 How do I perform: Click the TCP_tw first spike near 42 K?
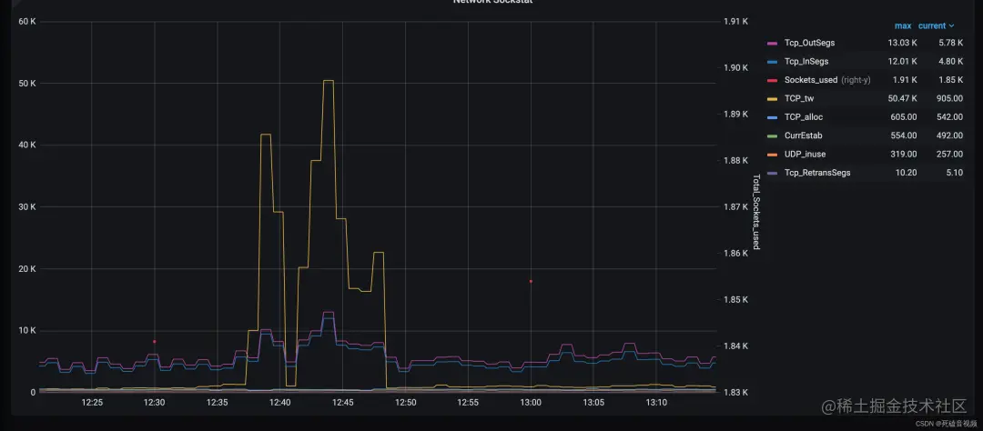(x=265, y=135)
